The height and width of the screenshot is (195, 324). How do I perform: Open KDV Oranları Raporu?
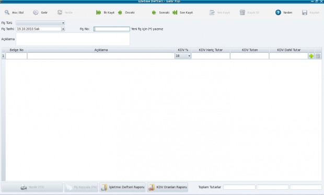point(168,187)
